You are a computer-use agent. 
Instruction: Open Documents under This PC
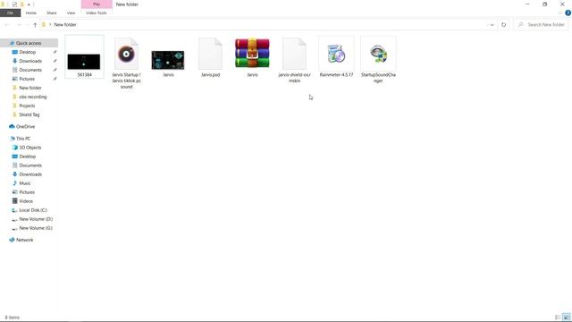pyautogui.click(x=30, y=165)
